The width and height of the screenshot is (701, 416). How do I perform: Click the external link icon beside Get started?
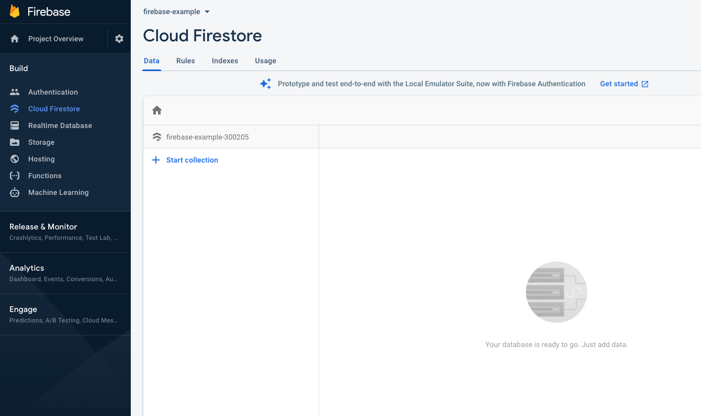click(645, 84)
